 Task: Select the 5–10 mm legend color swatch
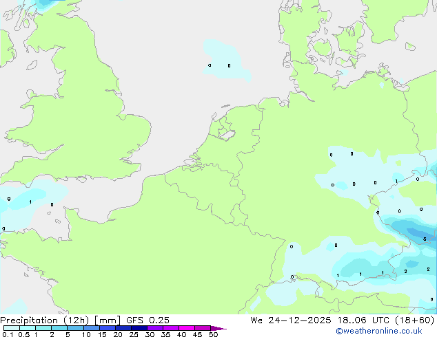[x=75, y=328]
